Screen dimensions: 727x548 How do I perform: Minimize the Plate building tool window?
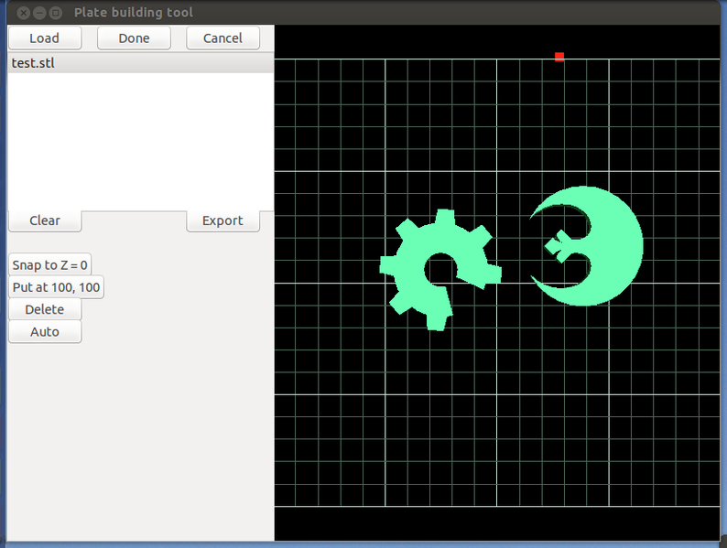coord(39,13)
